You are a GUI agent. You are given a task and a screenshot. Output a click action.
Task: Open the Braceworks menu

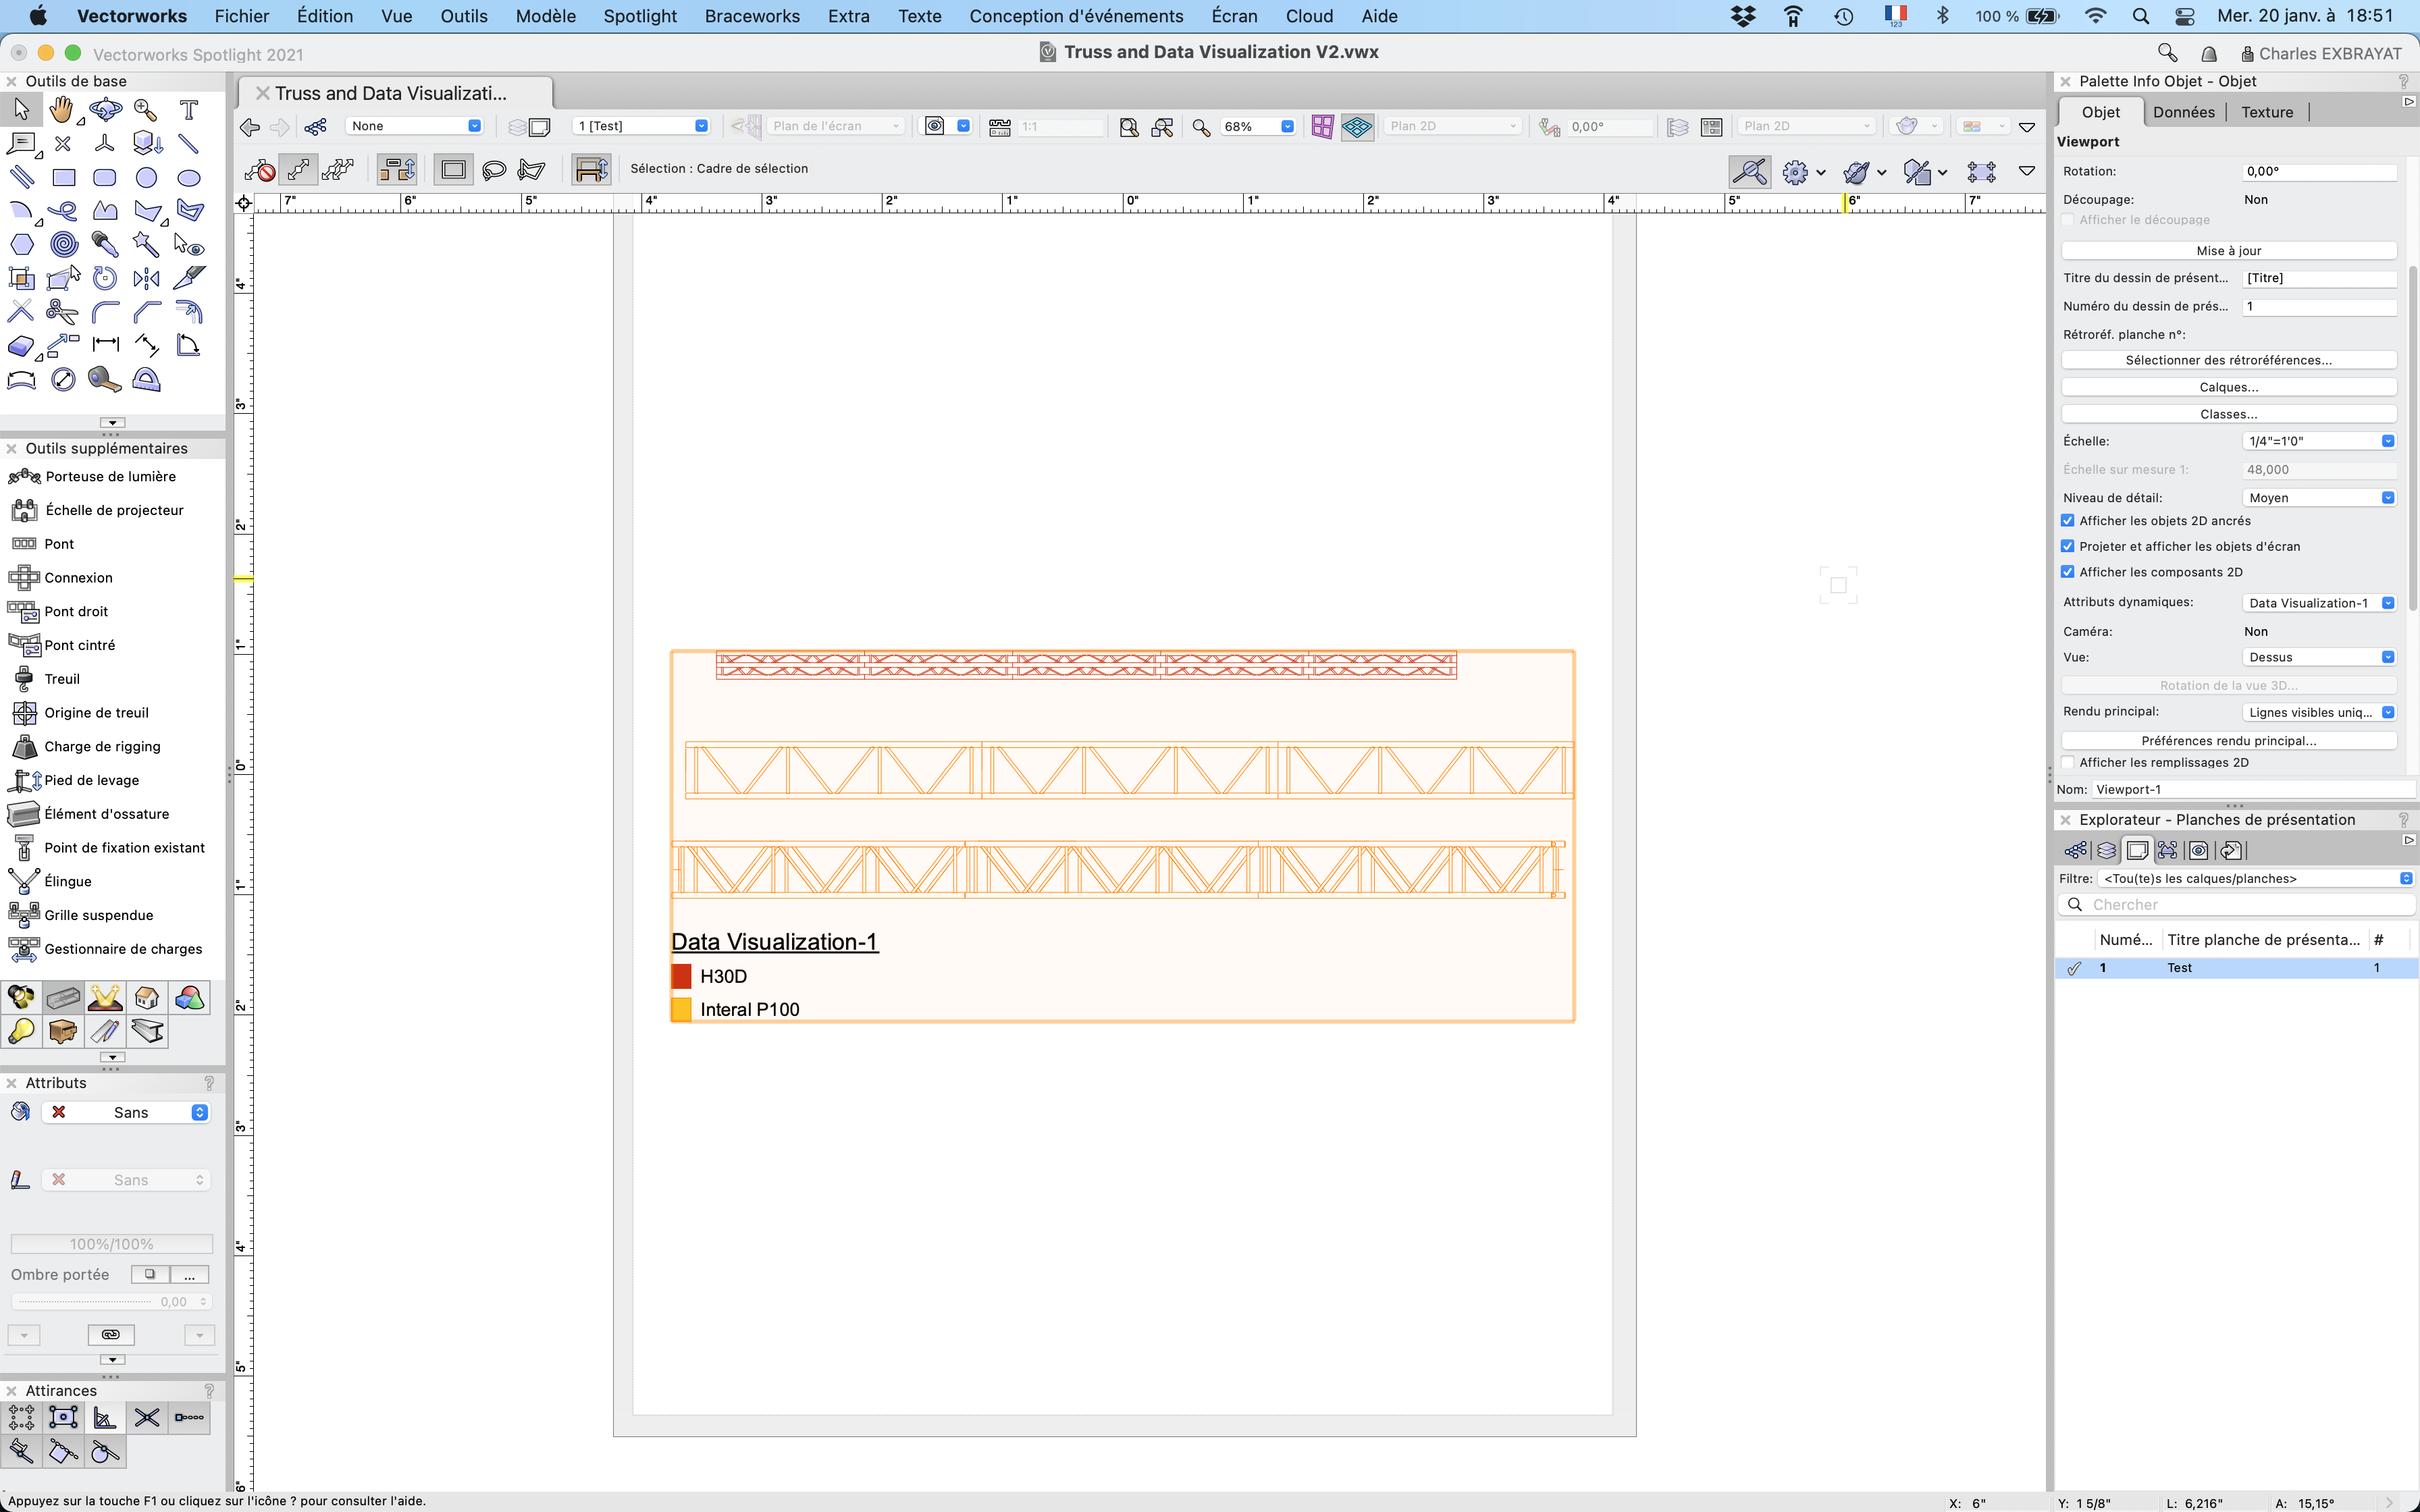[x=752, y=16]
